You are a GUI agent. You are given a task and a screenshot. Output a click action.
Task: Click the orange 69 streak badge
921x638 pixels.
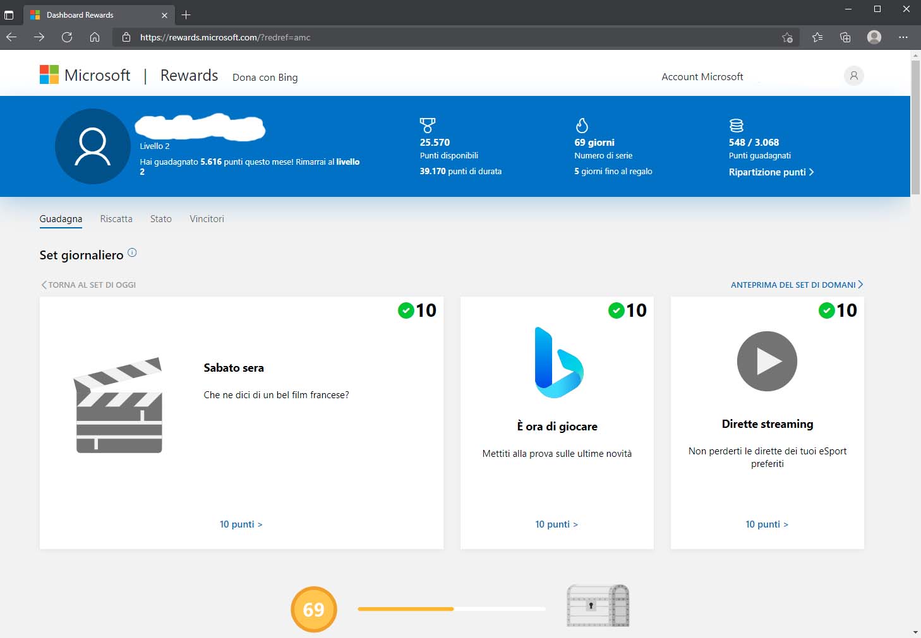click(x=314, y=609)
